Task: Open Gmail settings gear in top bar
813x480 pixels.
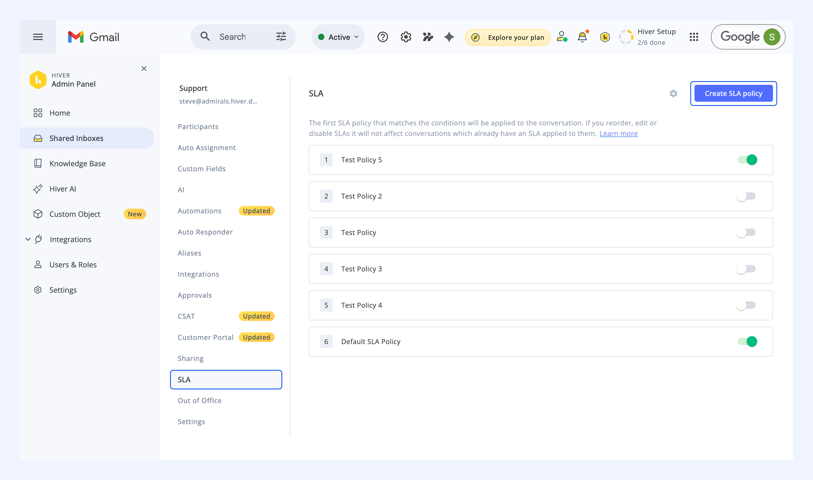Action: tap(406, 37)
